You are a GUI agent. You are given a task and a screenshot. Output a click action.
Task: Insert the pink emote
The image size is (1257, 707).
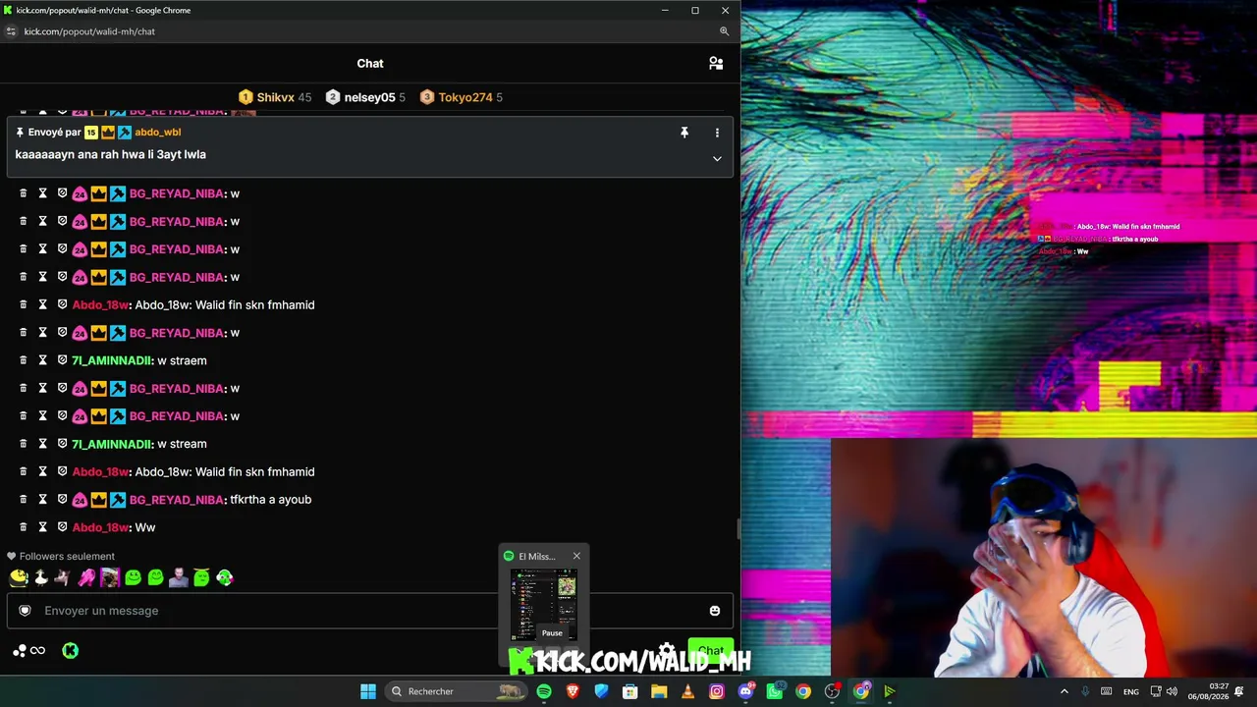pyautogui.click(x=87, y=578)
